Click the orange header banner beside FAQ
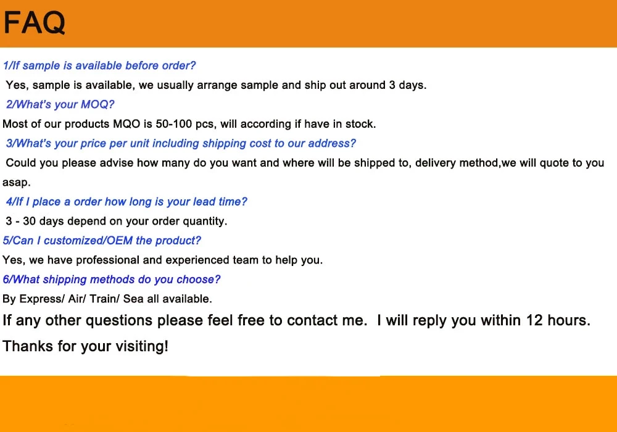617x432 pixels. click(x=339, y=23)
